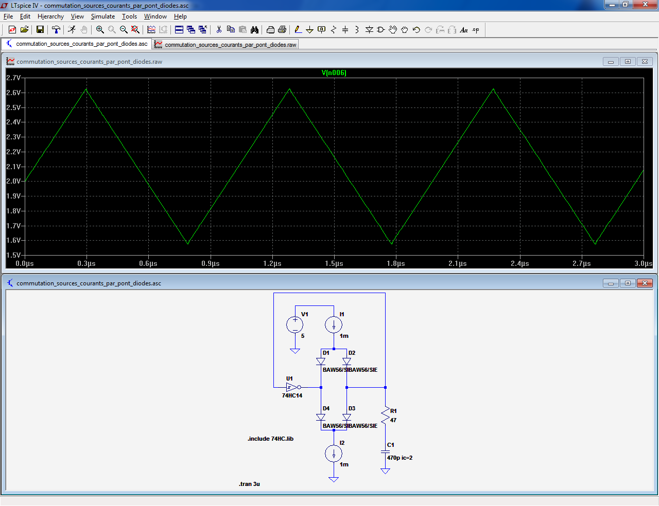Open the Place Component gate icon
The image size is (659, 506).
point(381,30)
